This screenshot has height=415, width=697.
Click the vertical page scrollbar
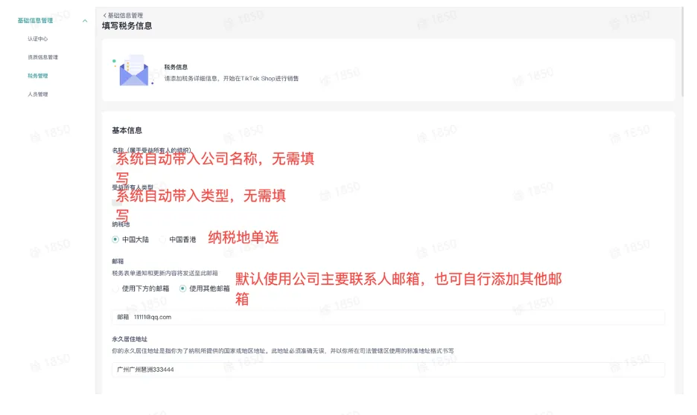[x=682, y=52]
